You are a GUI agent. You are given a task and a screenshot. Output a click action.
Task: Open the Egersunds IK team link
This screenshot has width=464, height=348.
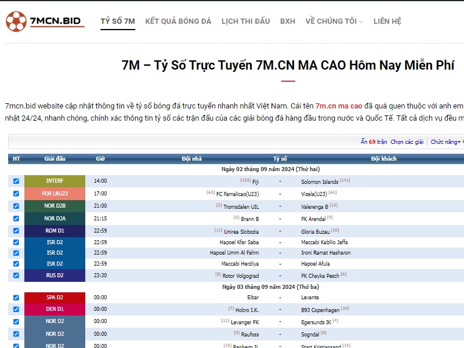[x=316, y=322]
